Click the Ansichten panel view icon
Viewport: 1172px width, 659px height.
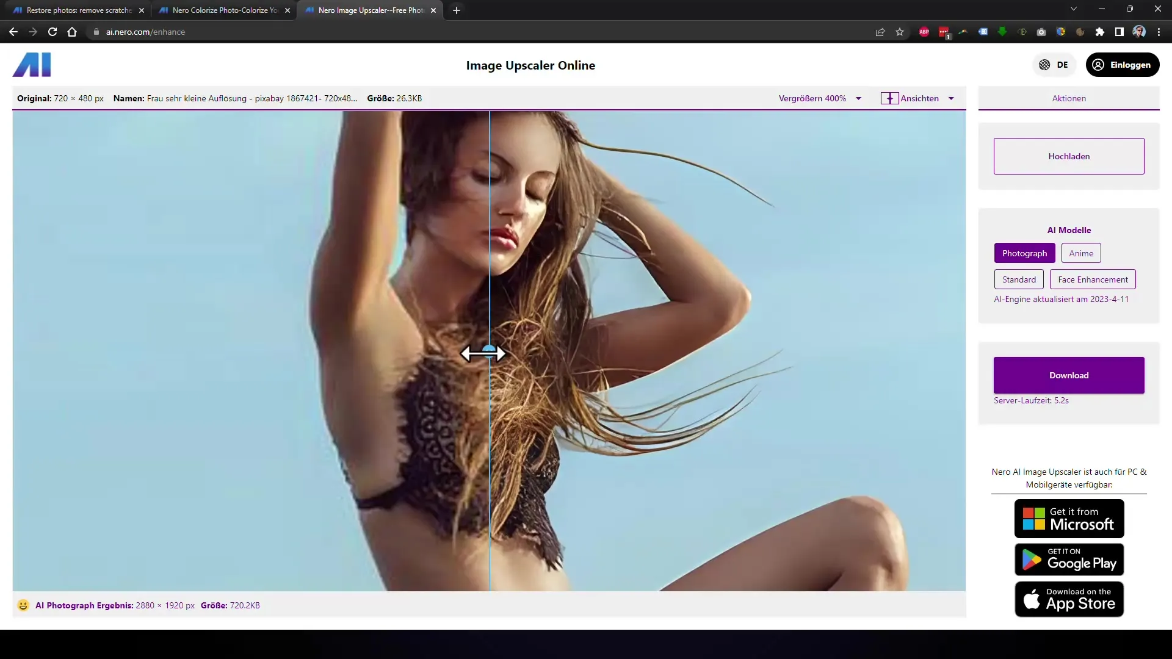point(890,98)
